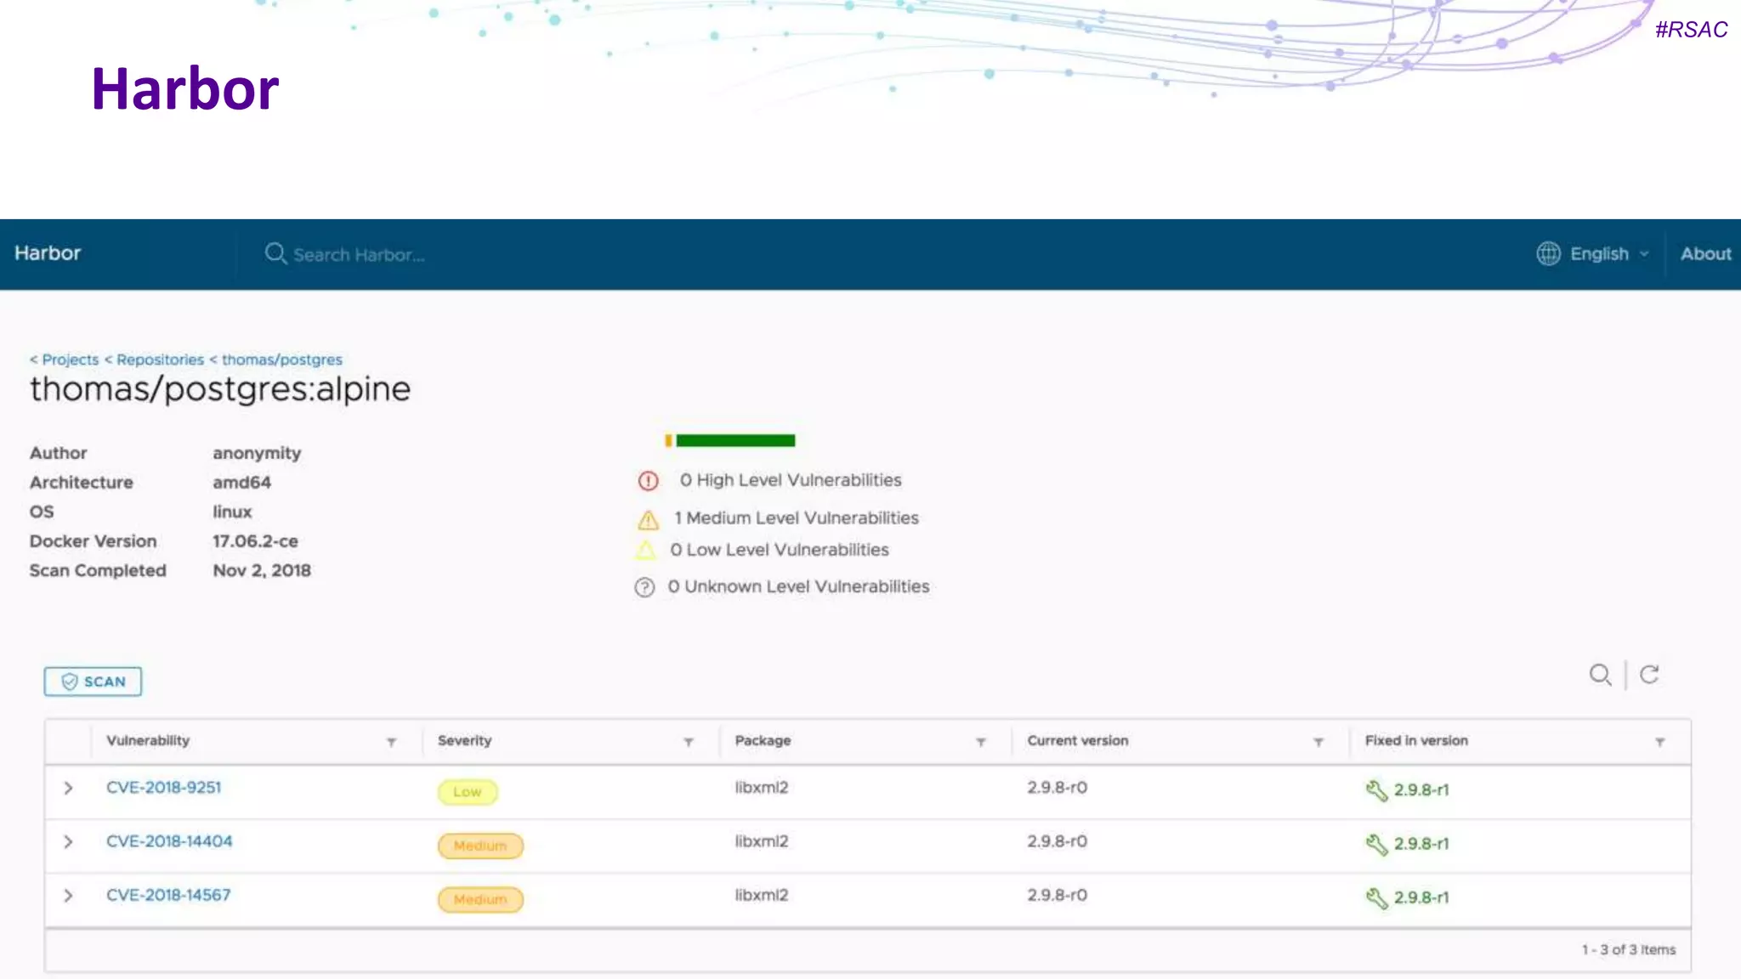The width and height of the screenshot is (1741, 979).
Task: Expand the CVE-2018-14567 row
Action: [x=68, y=896]
